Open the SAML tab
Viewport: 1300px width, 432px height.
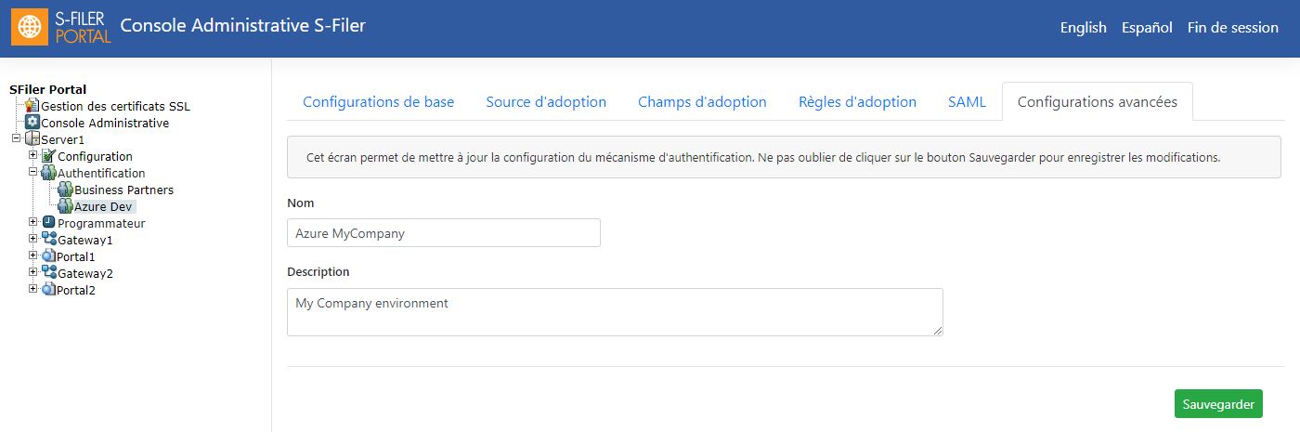(967, 102)
